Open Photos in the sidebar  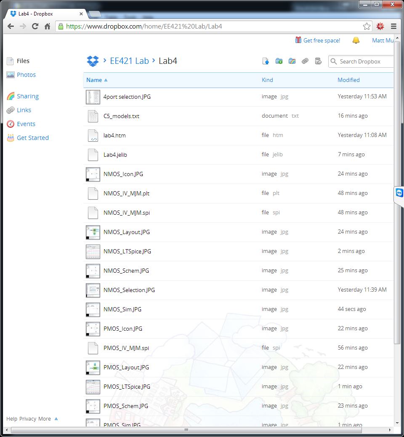pos(26,75)
